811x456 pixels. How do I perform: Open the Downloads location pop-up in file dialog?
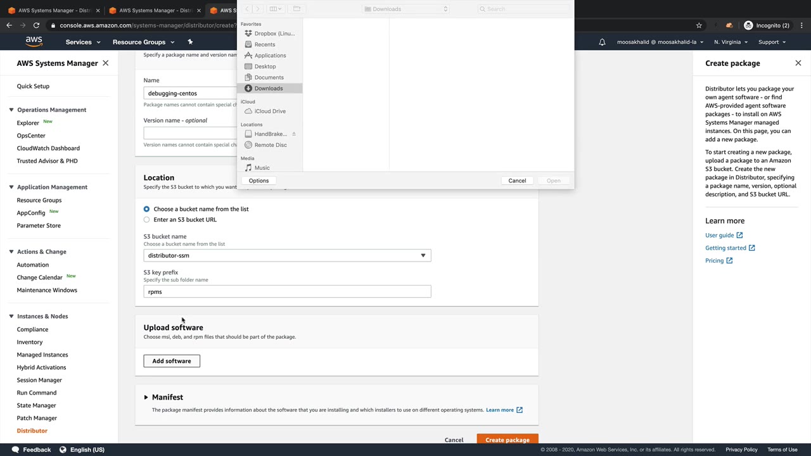406,9
